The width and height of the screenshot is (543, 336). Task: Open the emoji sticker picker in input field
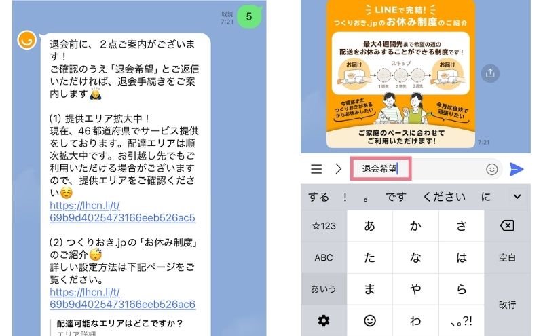pos(492,169)
